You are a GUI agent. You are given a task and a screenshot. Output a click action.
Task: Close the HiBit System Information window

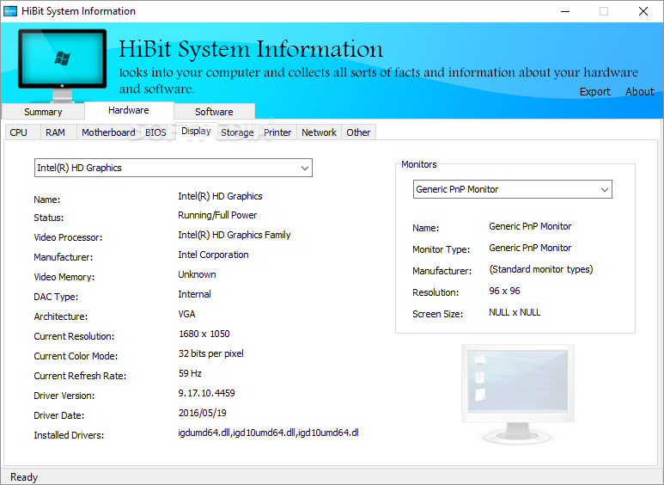pos(643,11)
